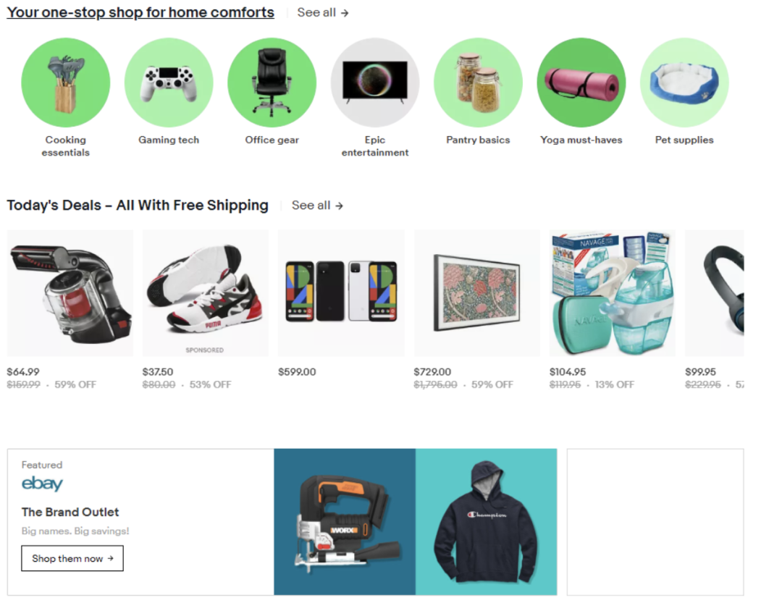Viewport: 782px width, 603px height.
Task: Open the Office gear chair icon
Action: pyautogui.click(x=272, y=83)
